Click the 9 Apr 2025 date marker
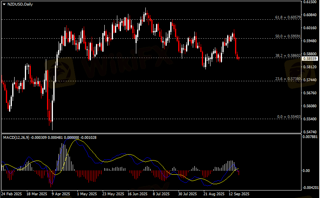Viewport: 320px width, 198px height. (62, 194)
